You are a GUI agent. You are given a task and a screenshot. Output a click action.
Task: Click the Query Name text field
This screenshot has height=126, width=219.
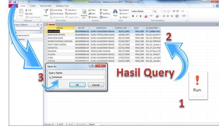[x=76, y=77]
